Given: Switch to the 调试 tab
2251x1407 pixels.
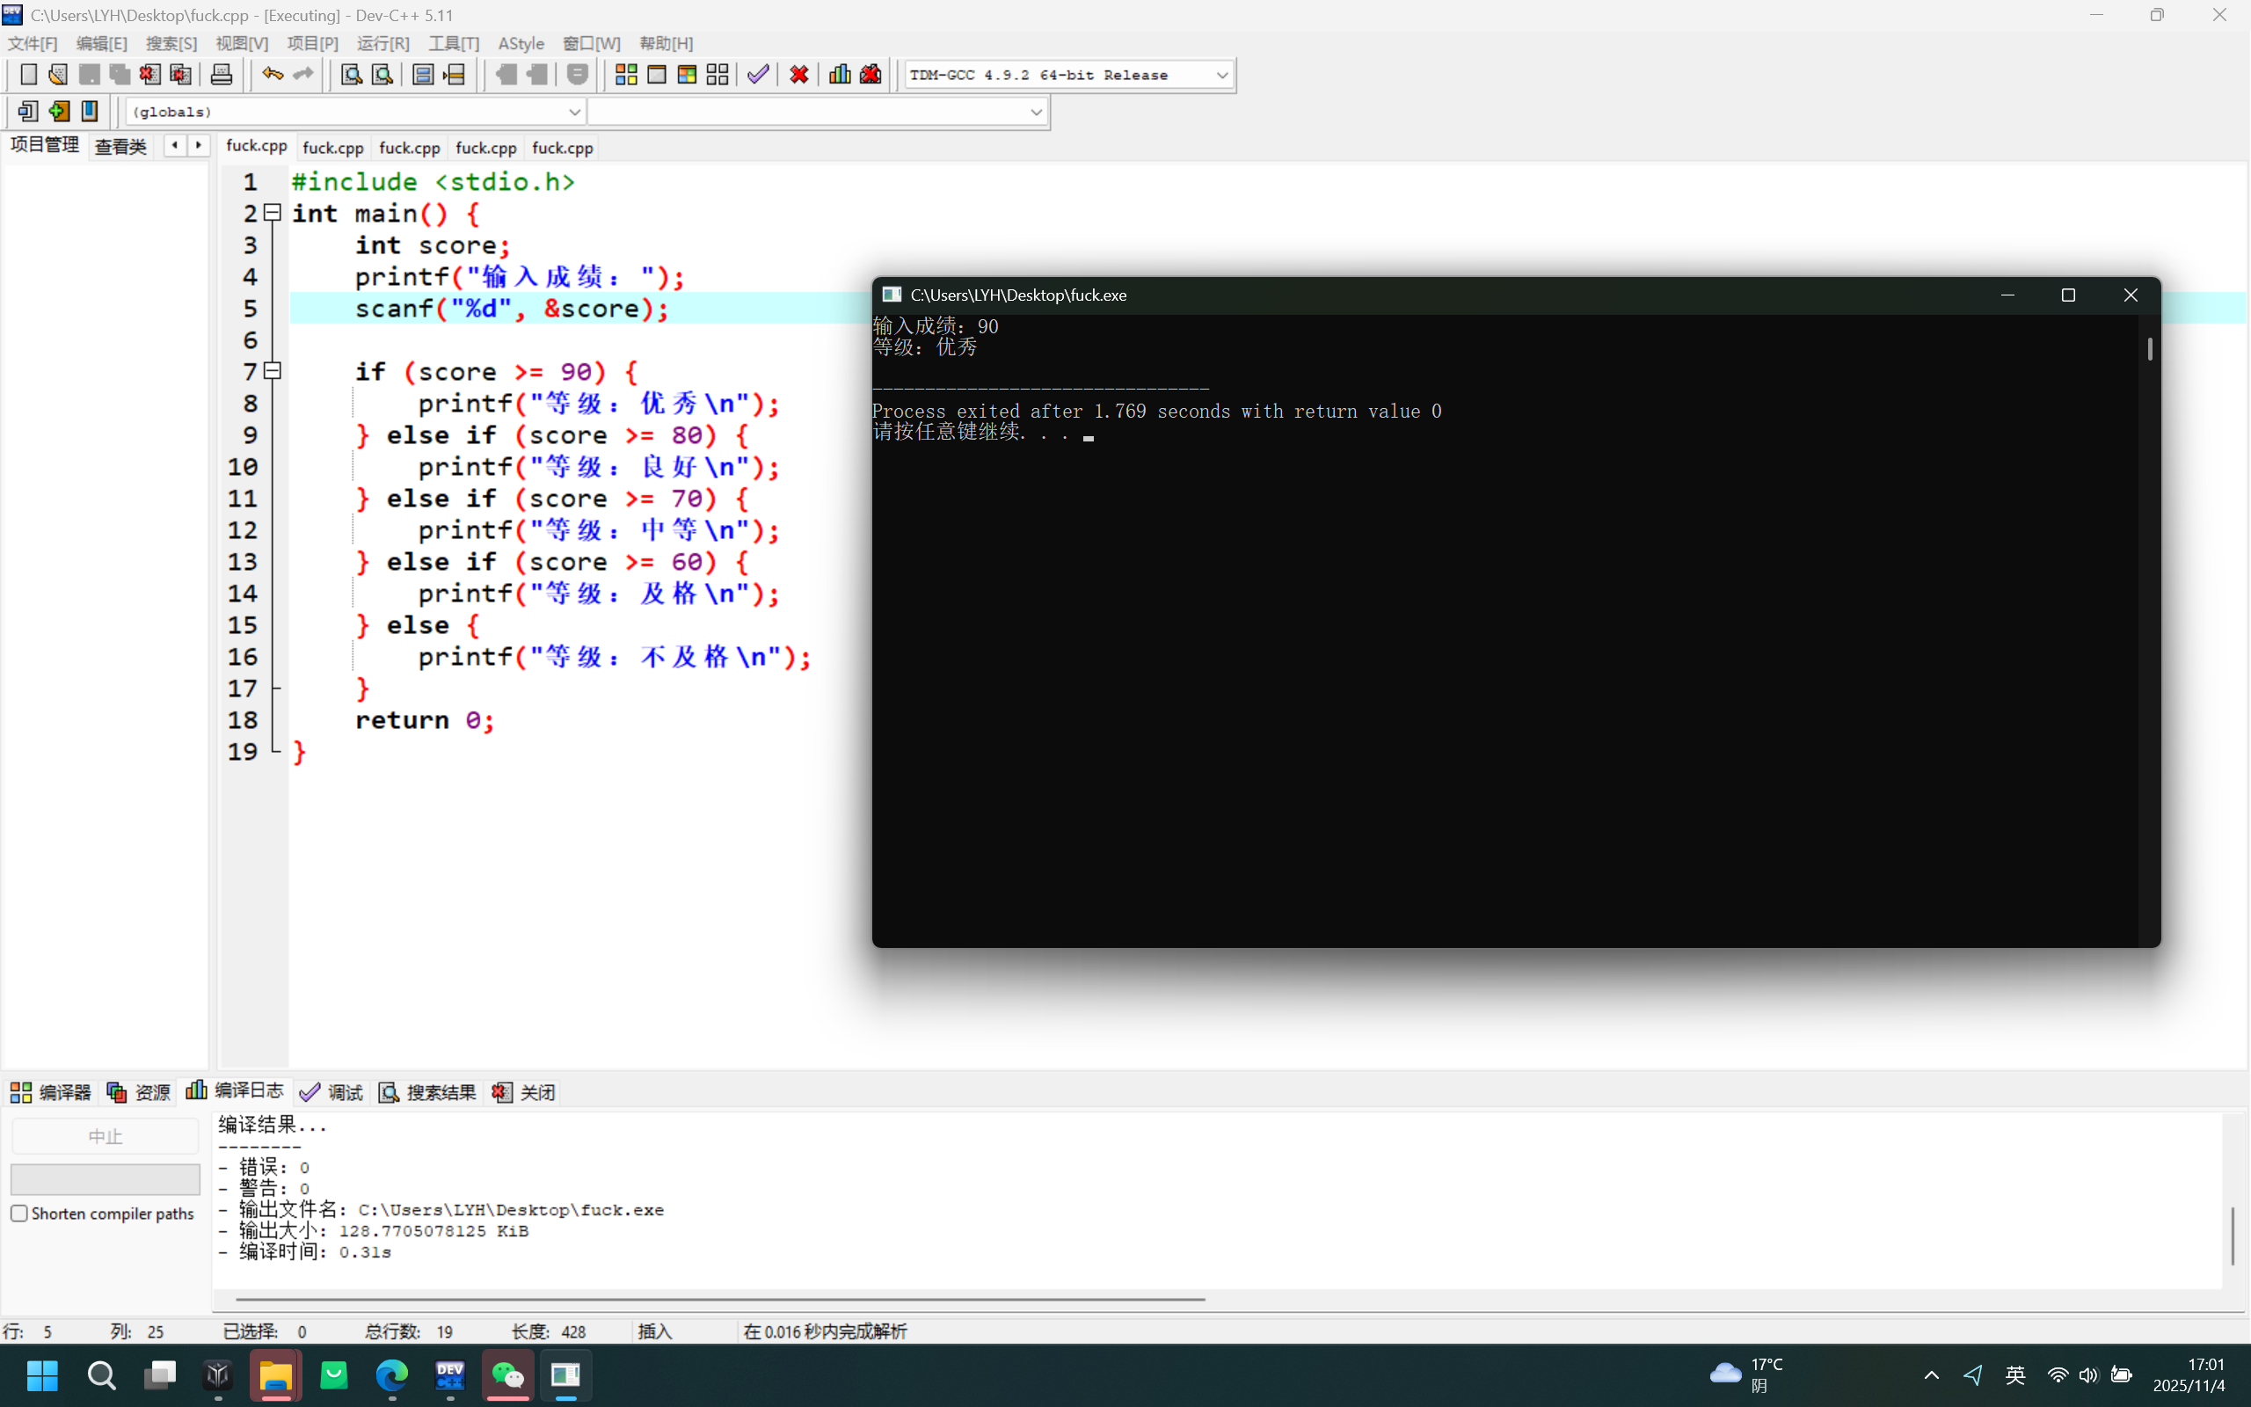Looking at the screenshot, I should point(332,1092).
